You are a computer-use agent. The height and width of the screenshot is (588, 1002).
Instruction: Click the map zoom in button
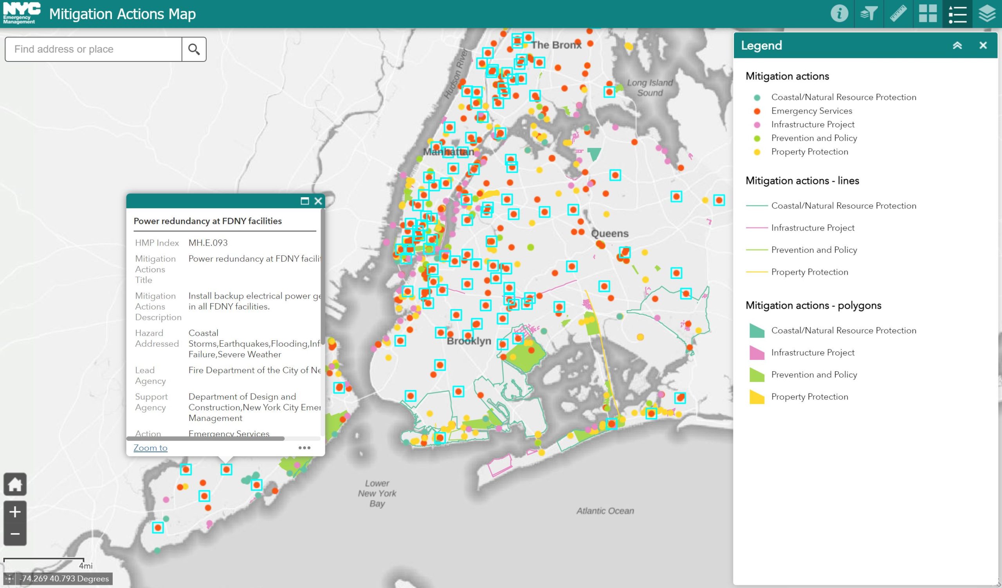(15, 512)
